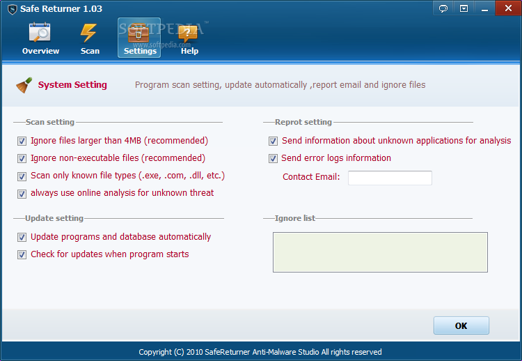
Task: Toggle Update programs and database automatically
Action: pos(22,237)
